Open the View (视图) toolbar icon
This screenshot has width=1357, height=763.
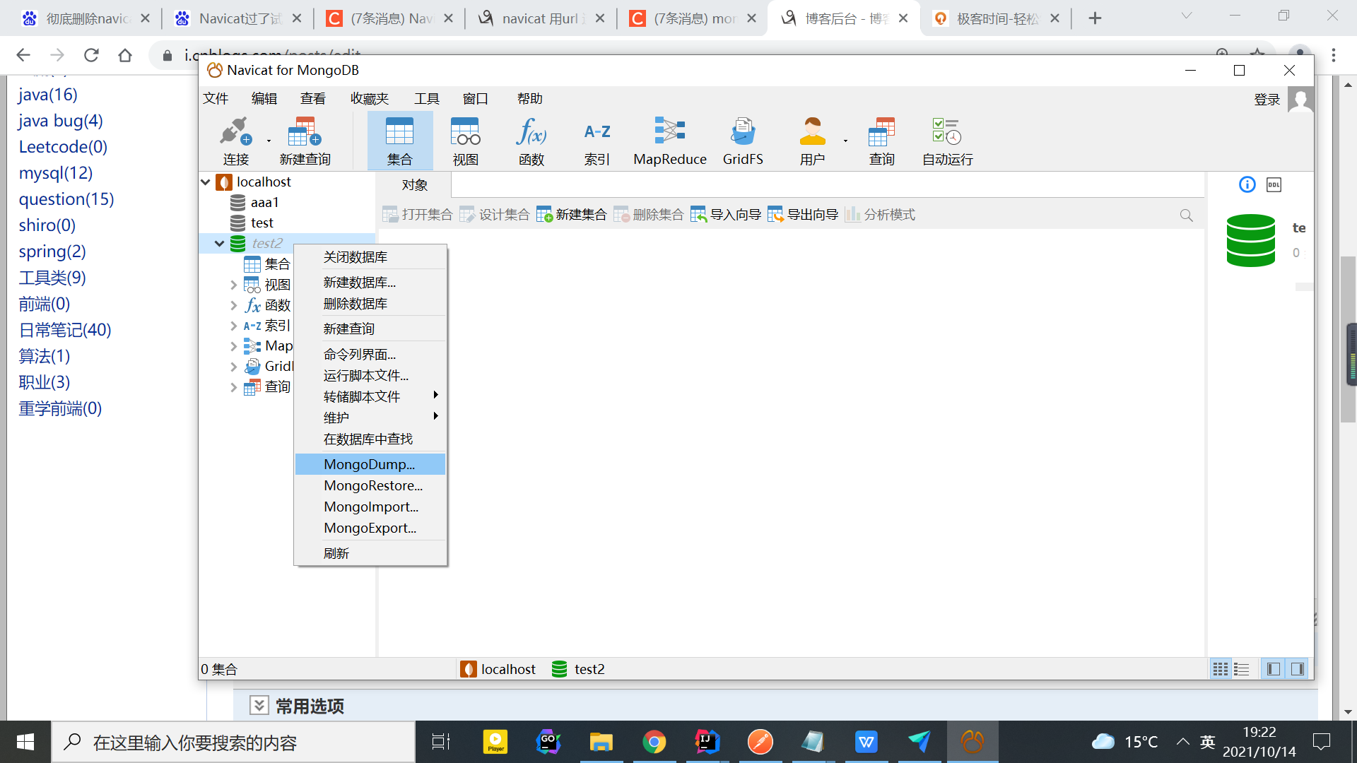click(x=465, y=141)
